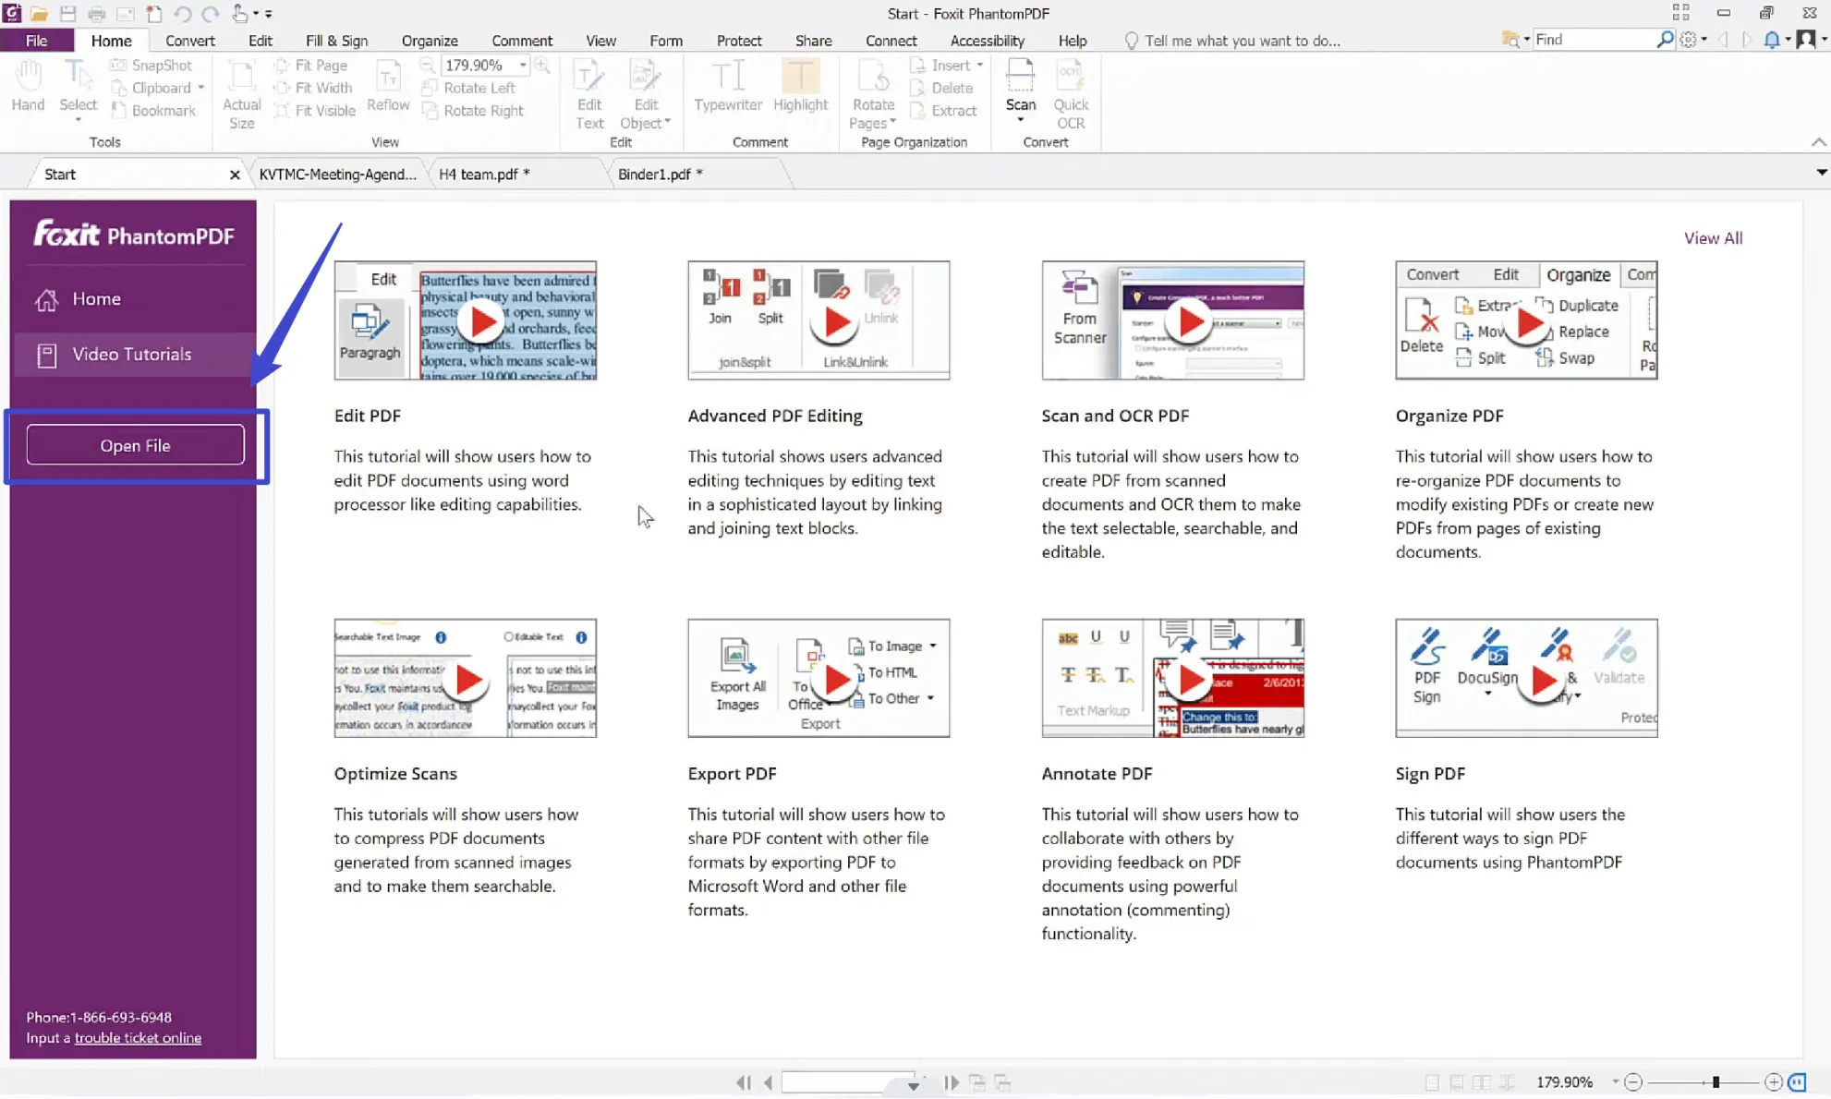Play the Edit PDF tutorial video
Image resolution: width=1831 pixels, height=1099 pixels.
pyautogui.click(x=481, y=321)
